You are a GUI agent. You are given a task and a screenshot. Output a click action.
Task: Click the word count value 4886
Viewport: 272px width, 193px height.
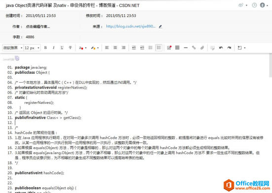30,37
